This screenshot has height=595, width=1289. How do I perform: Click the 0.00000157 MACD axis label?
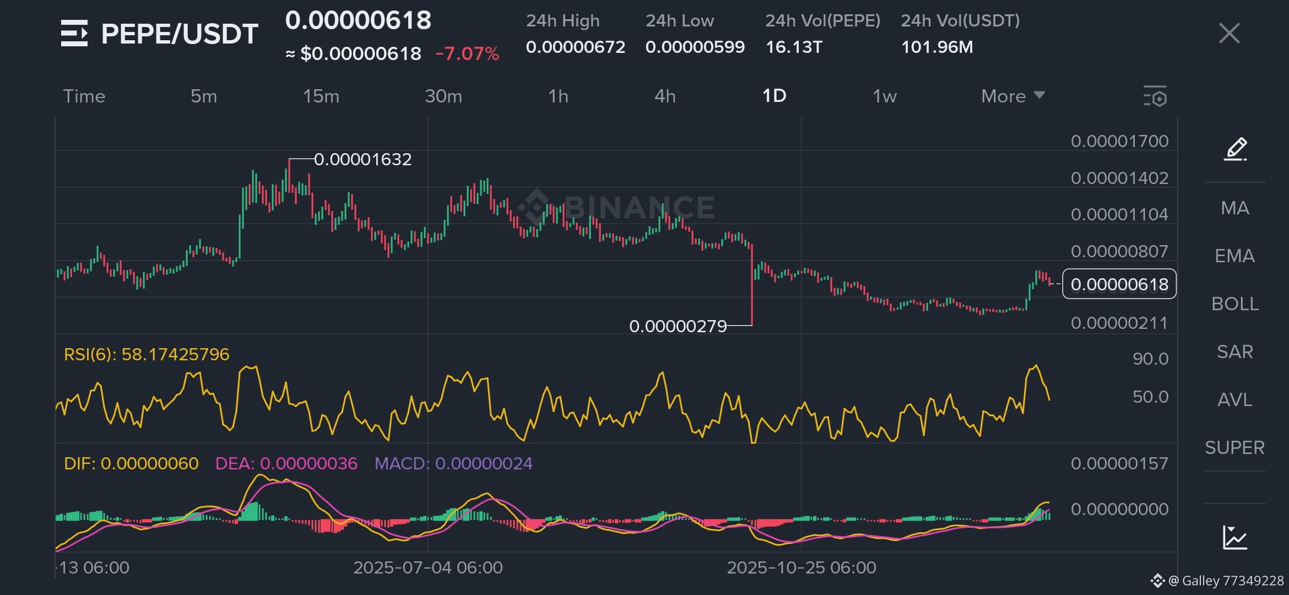pos(1119,463)
